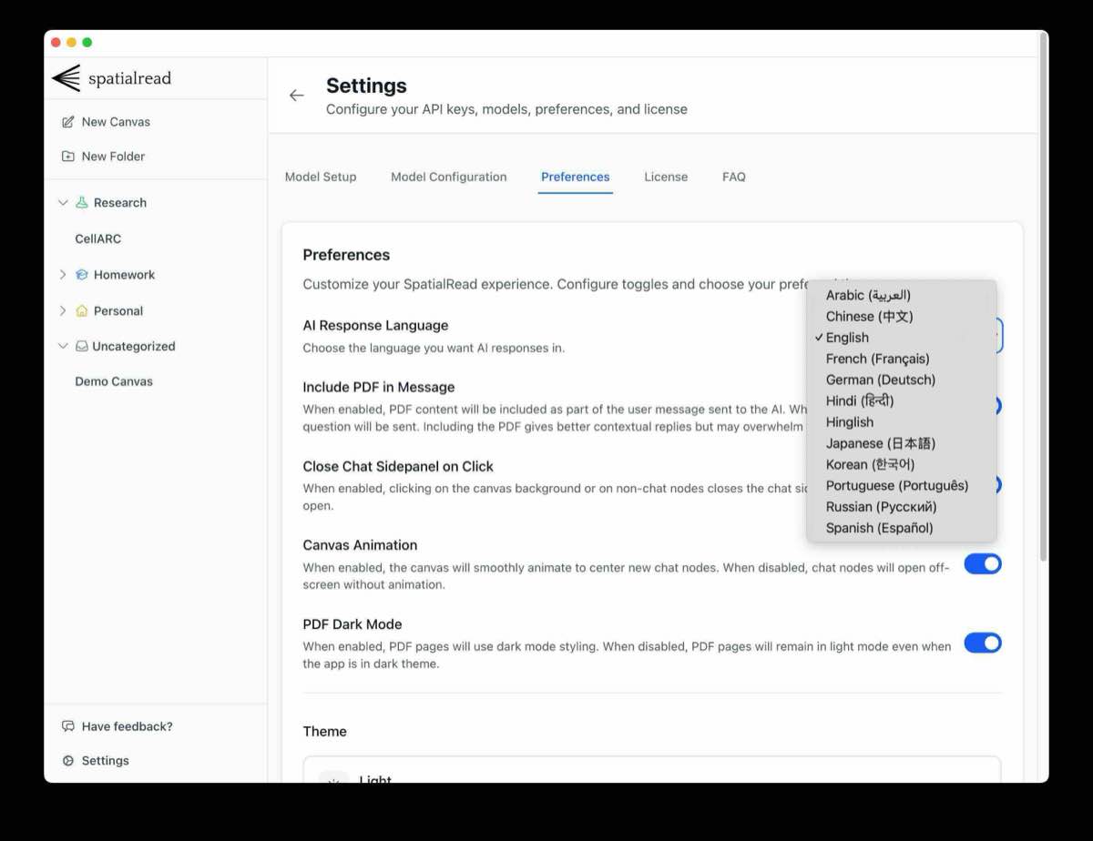This screenshot has width=1093, height=841.
Task: Click the Research flask icon
Action: [82, 203]
